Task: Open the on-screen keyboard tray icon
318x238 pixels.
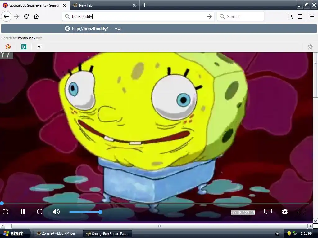Action: click(278, 234)
